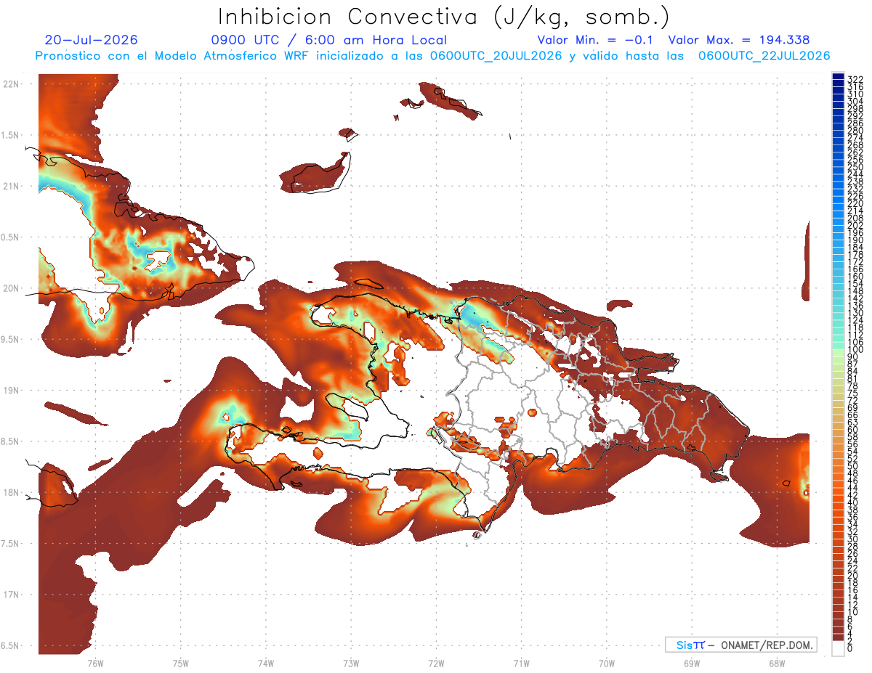Click the "70W" longitude label
872x673 pixels.
pos(606,663)
